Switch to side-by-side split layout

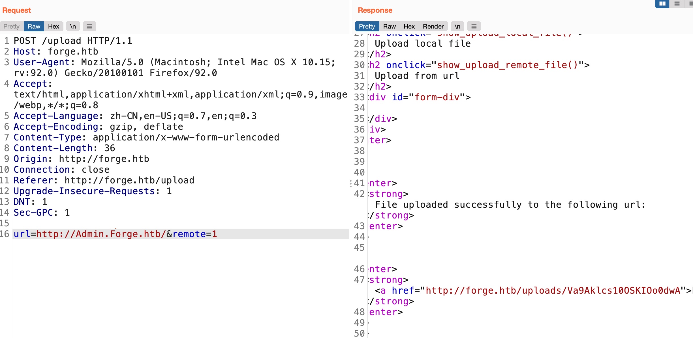[662, 4]
